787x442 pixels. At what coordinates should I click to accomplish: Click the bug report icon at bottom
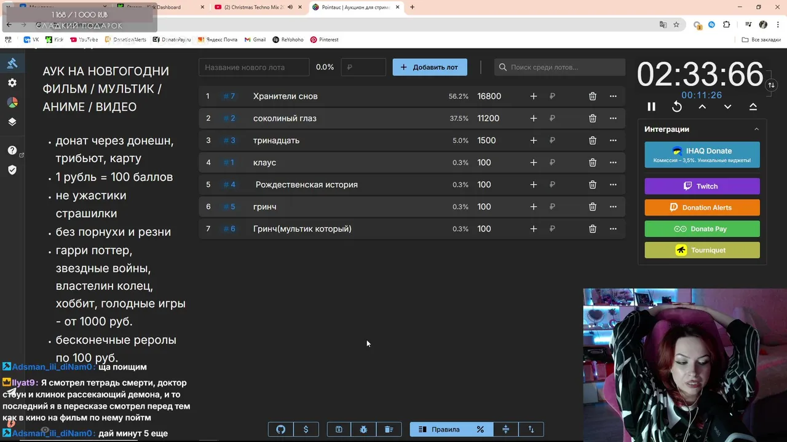pos(363,430)
